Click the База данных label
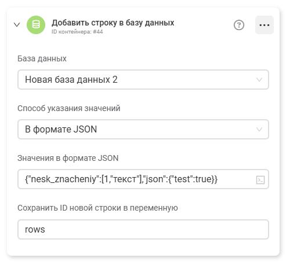 (x=42, y=58)
